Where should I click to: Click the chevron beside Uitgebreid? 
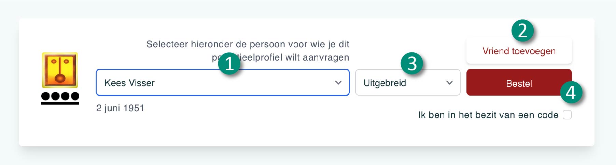point(449,83)
